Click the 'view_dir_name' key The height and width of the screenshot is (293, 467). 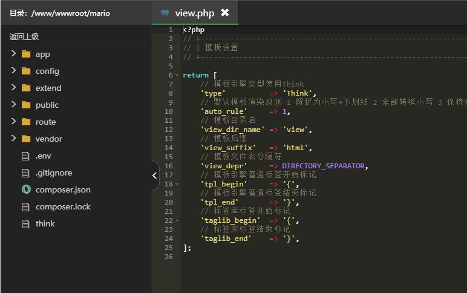[x=233, y=130]
